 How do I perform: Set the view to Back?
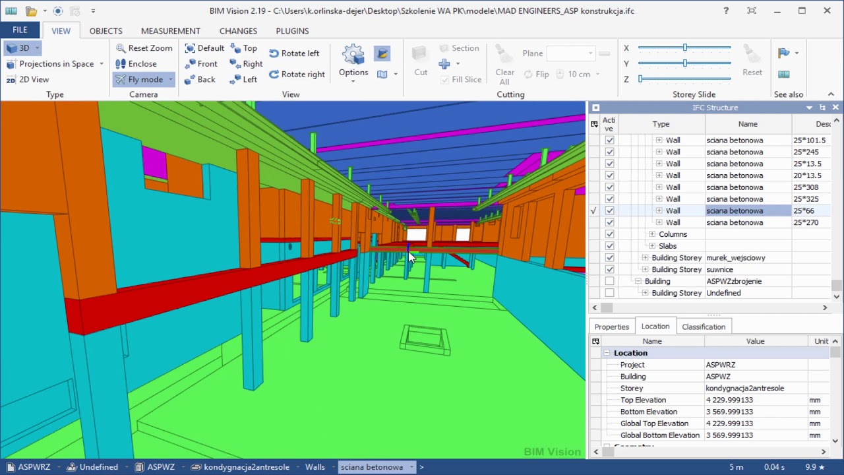coord(200,80)
